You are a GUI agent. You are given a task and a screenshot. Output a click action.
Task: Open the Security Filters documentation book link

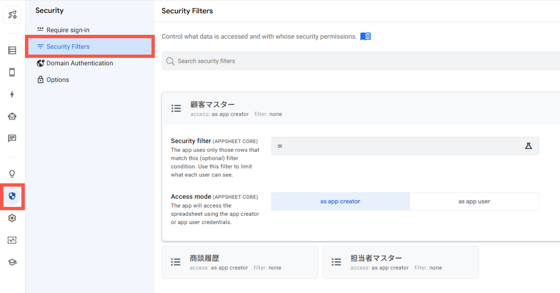[365, 36]
